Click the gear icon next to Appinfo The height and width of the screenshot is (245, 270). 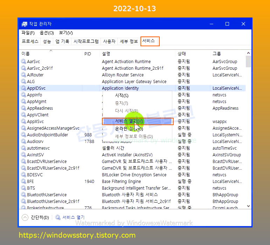click(23, 95)
